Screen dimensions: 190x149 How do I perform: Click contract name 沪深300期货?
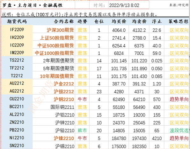pos(60,30)
